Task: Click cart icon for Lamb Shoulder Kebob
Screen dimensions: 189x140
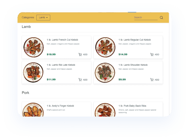Action: pos(152,80)
